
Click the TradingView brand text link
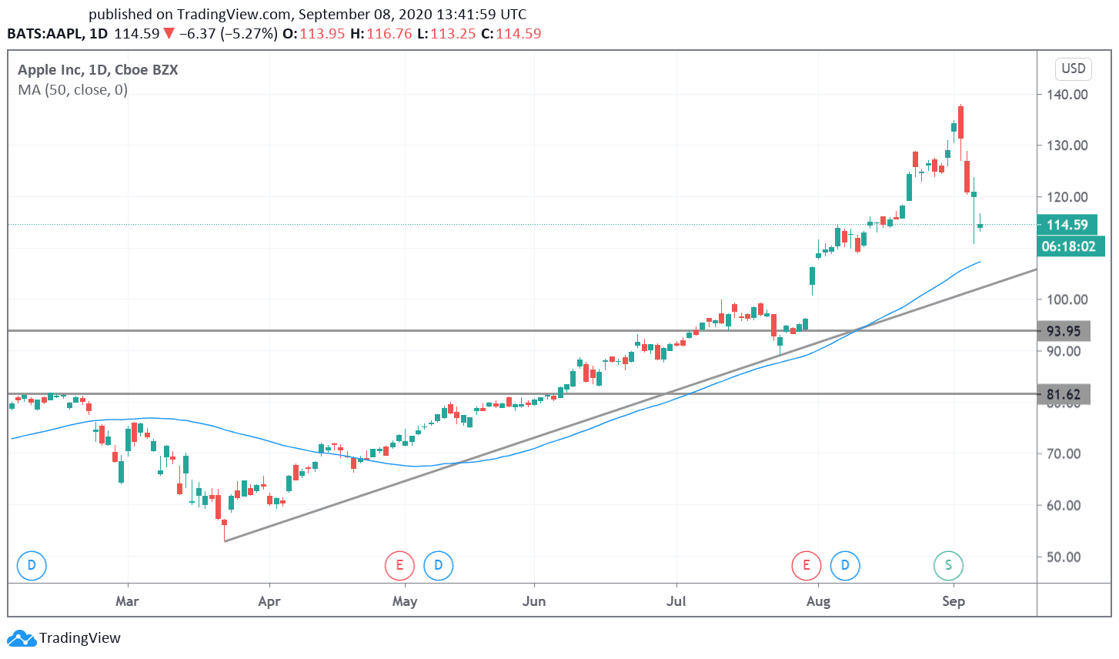pos(80,638)
